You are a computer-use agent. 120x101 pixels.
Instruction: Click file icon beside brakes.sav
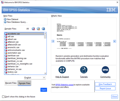(x=6, y=72)
